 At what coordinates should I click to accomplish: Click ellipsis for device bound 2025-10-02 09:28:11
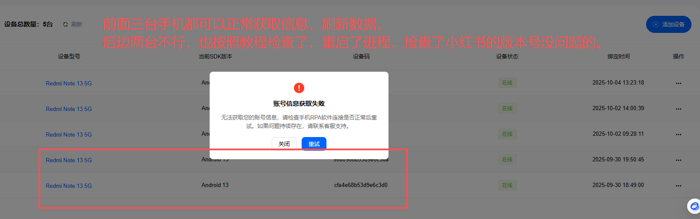[x=678, y=134]
